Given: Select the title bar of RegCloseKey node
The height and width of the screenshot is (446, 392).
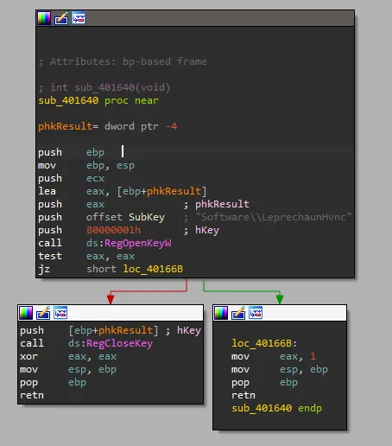Looking at the screenshot, I should [111, 313].
